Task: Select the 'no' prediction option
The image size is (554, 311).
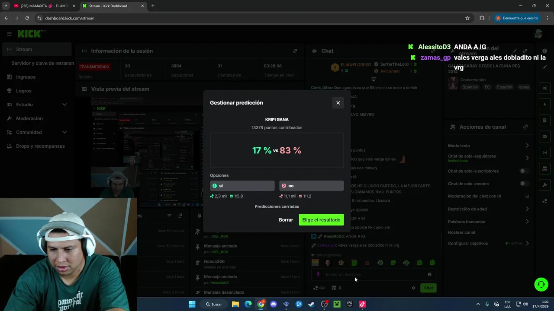Action: pos(312,186)
